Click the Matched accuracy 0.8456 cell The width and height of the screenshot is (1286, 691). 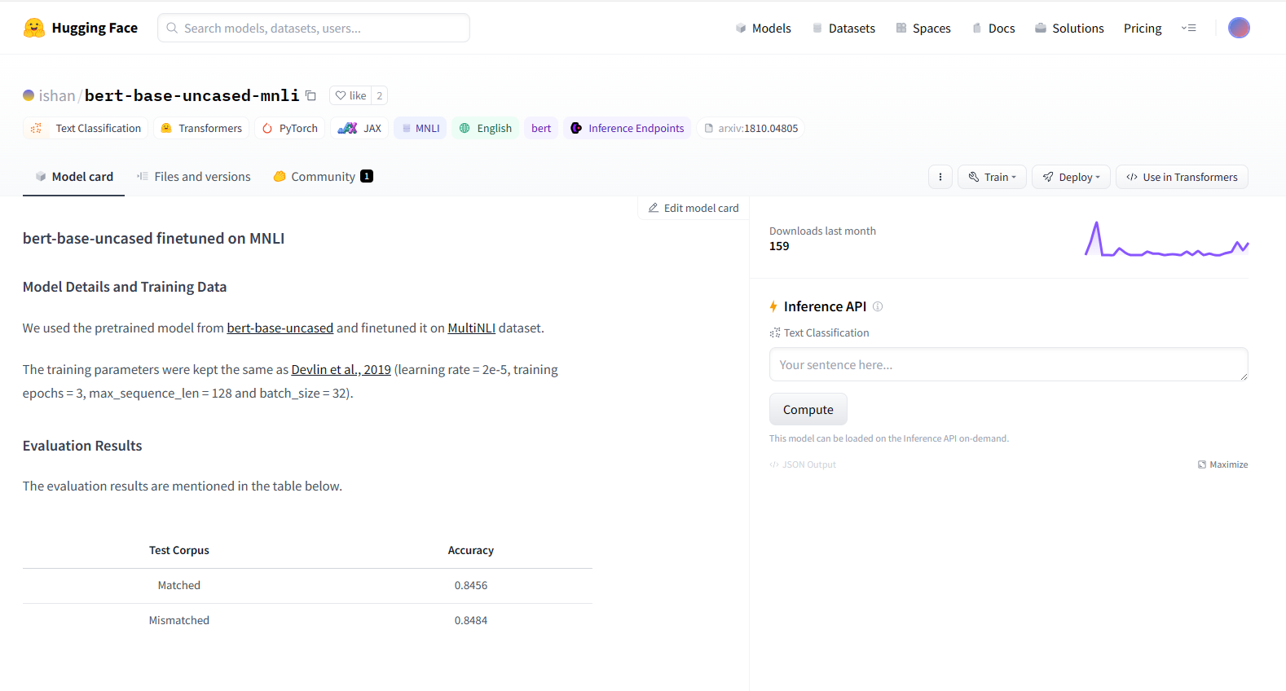(471, 585)
